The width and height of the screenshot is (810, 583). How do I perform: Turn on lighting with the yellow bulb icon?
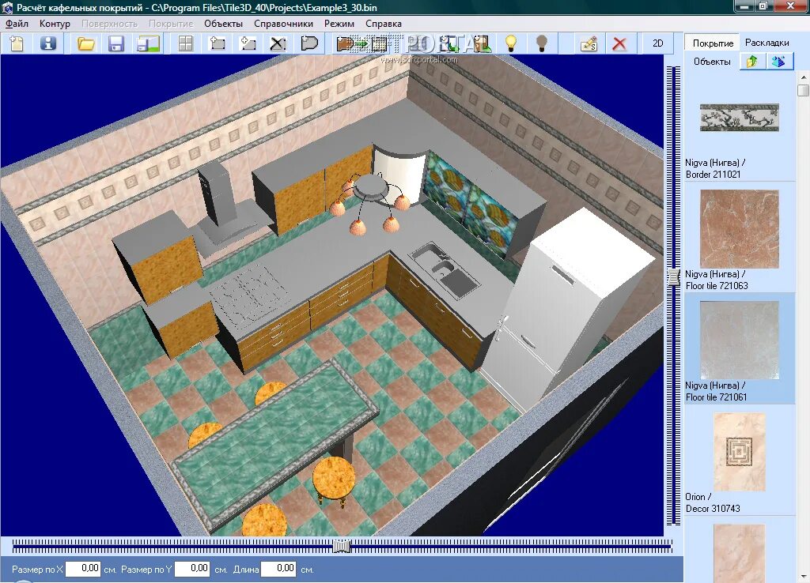click(511, 43)
